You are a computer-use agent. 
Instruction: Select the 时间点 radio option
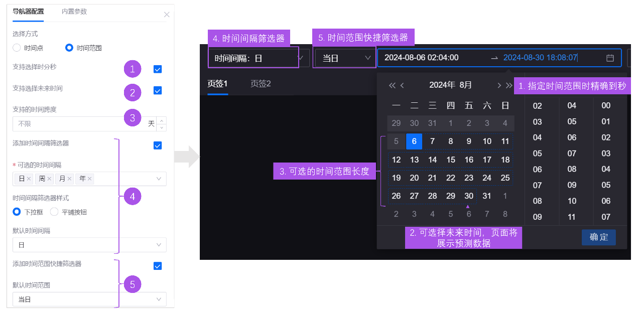click(x=17, y=48)
